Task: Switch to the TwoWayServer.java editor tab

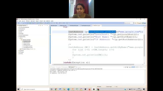Action: (x=86, y=26)
